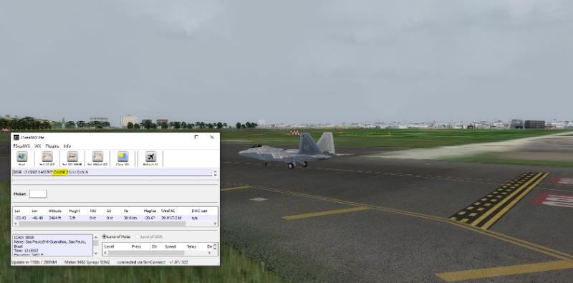Click down arrow in ICAO info box scrollbar

point(96,253)
